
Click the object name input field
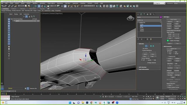click(148, 17)
